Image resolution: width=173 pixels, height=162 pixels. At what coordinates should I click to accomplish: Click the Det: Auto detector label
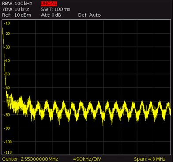[89, 15]
